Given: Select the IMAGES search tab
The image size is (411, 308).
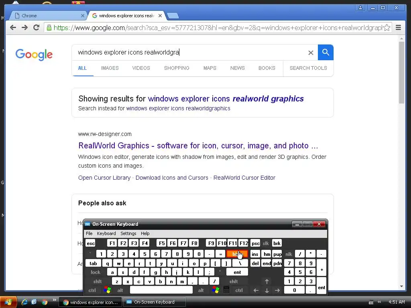Looking at the screenshot, I should pos(110,68).
